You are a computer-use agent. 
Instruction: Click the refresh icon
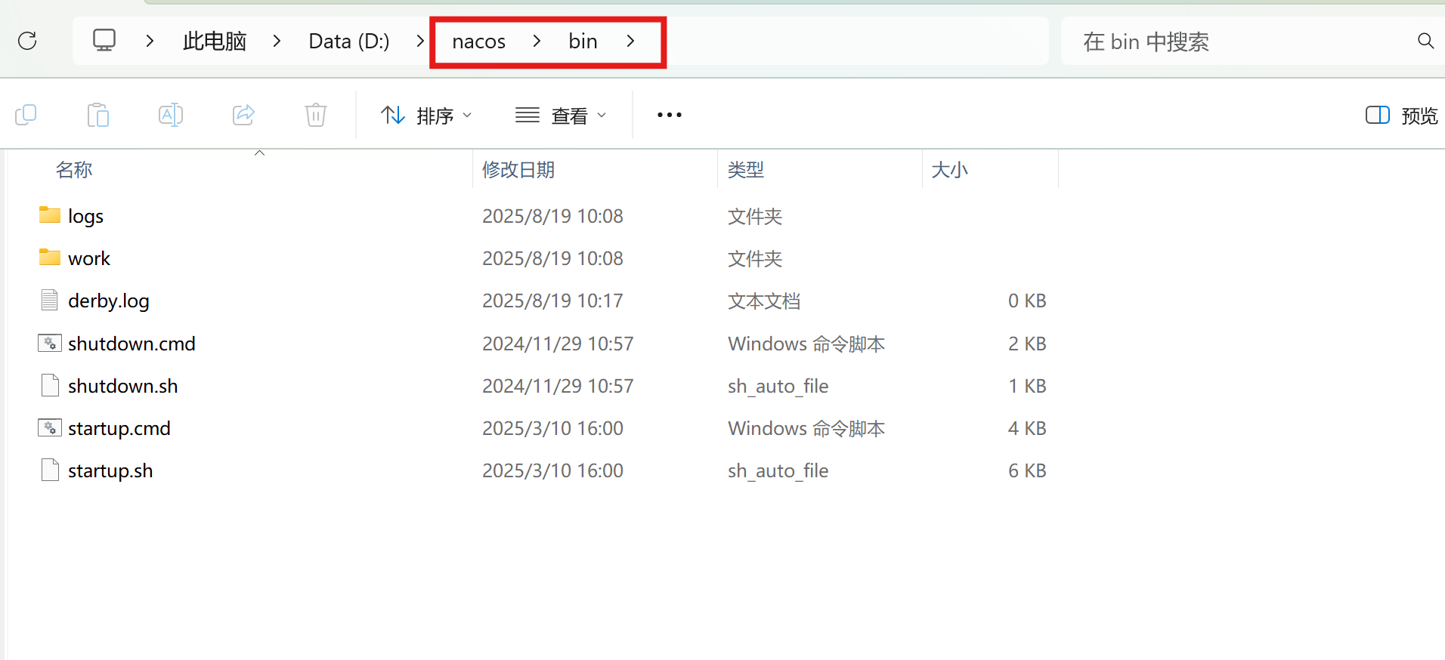(x=27, y=41)
